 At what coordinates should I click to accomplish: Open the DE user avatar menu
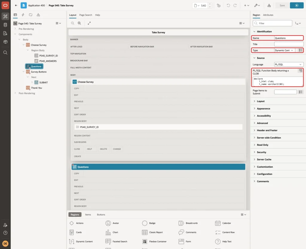(5, 244)
